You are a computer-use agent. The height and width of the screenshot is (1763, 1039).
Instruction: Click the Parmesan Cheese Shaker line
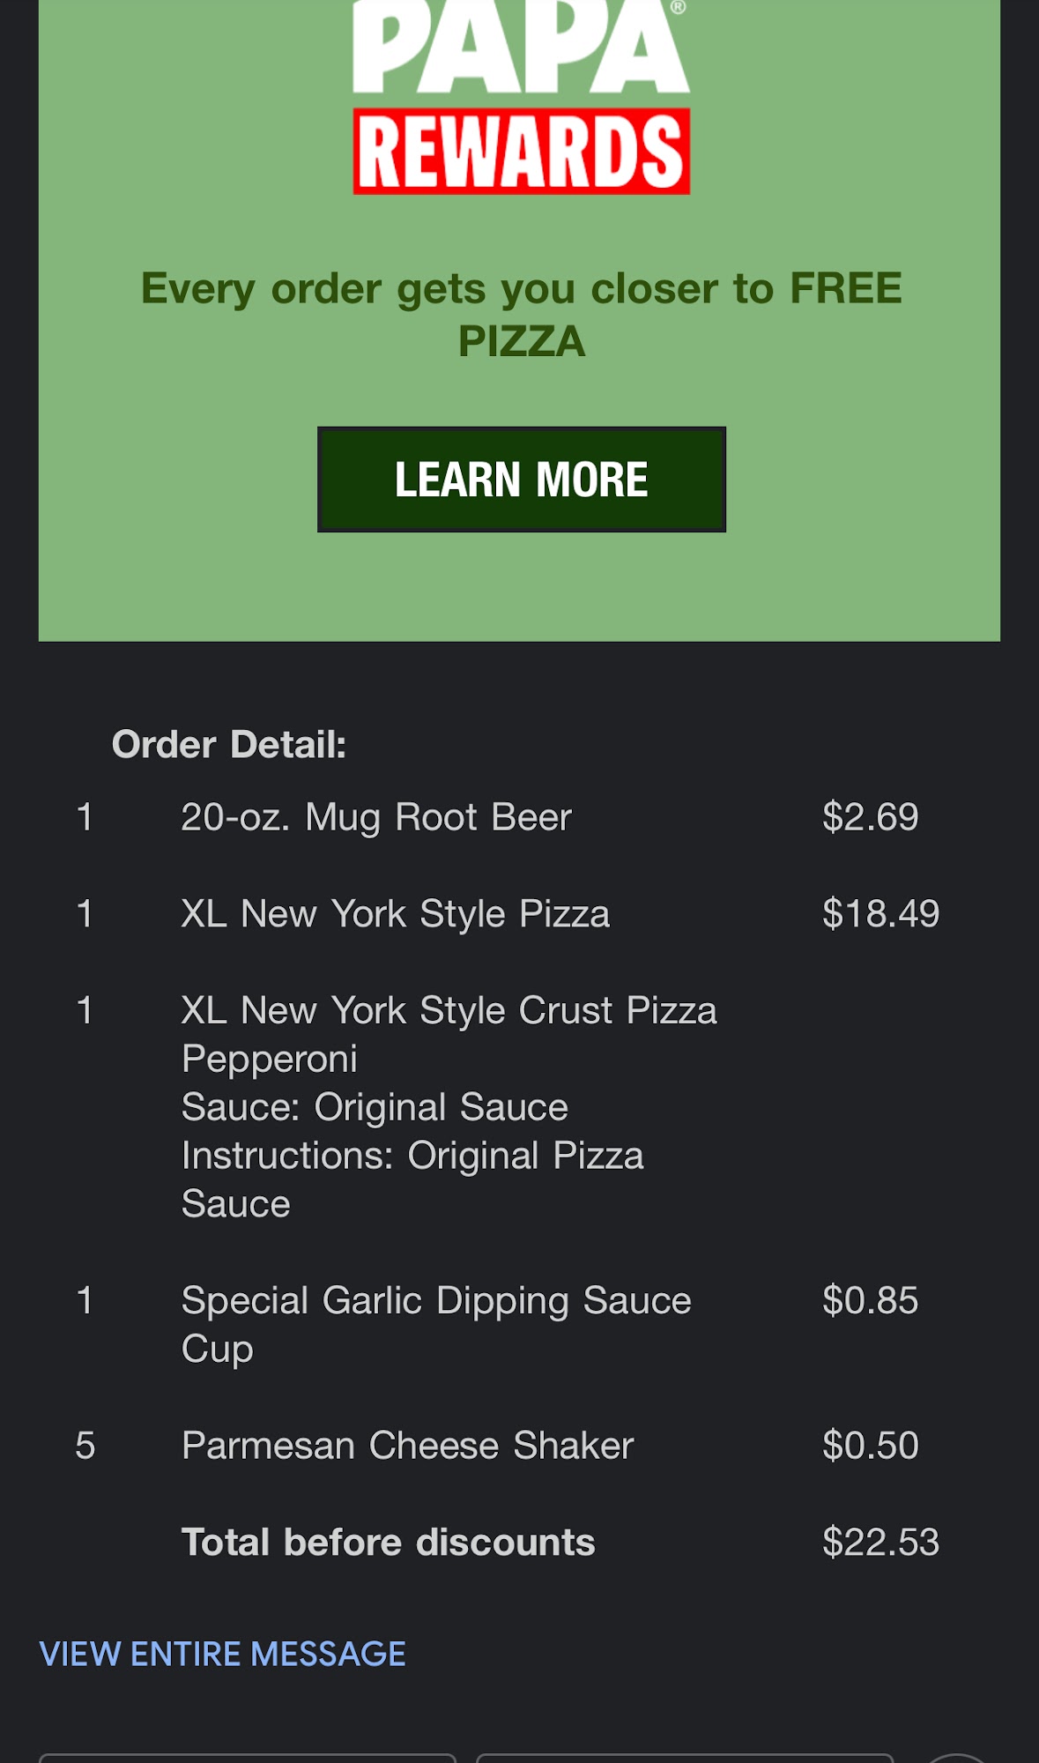pyautogui.click(x=407, y=1445)
